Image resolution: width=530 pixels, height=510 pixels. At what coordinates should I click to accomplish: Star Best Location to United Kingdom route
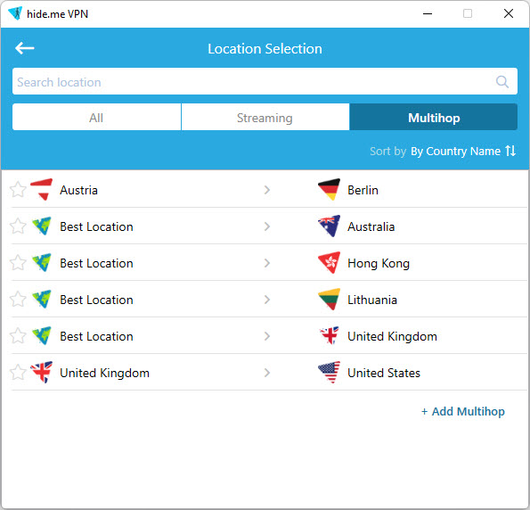click(x=18, y=336)
